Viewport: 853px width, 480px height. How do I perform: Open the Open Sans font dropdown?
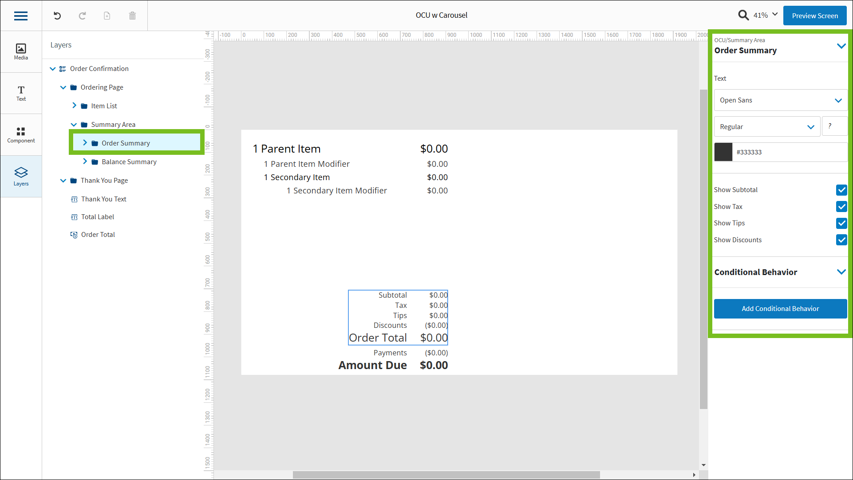click(780, 100)
